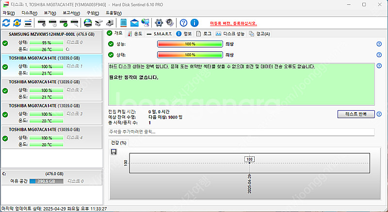The height and width of the screenshot is (212, 388).
Task: Click the loudspeaker sound toolbar icon
Action: point(170,23)
